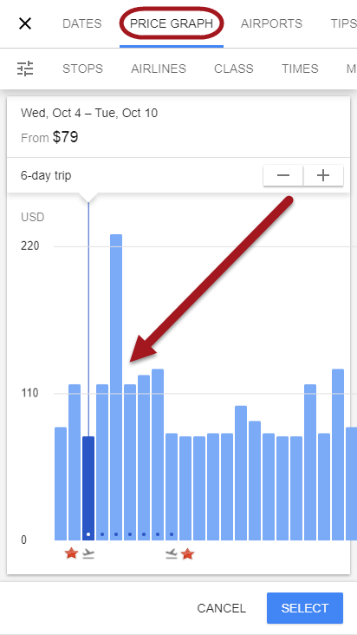Open the Class filter dropdown
The width and height of the screenshot is (357, 635).
234,69
